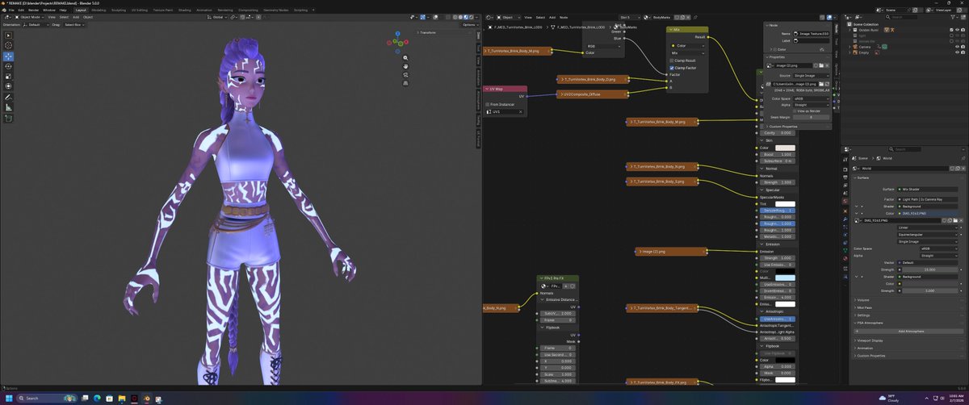Screen dimensions: 969x405
Task: Switch to the Shading workspace tab
Action: coord(185,10)
